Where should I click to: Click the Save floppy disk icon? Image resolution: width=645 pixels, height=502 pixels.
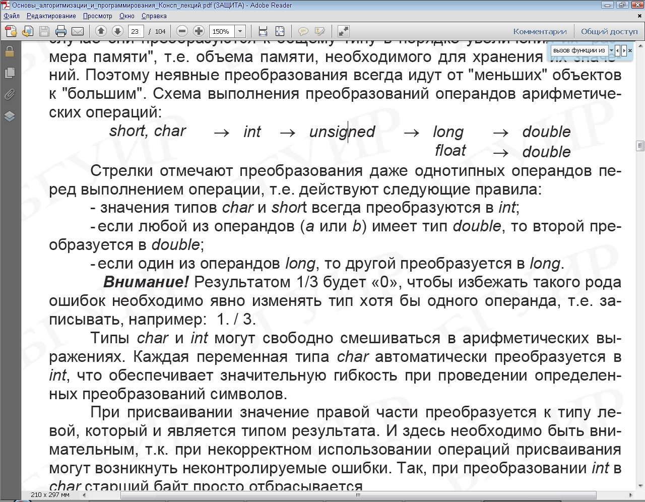44,31
